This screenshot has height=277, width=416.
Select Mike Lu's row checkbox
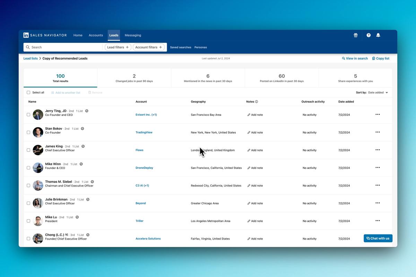pyautogui.click(x=28, y=221)
